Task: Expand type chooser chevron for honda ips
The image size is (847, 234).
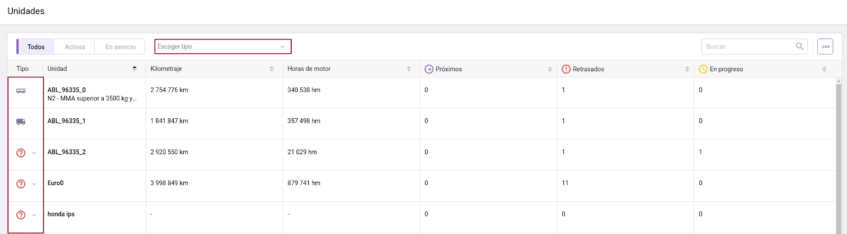Action: (34, 215)
